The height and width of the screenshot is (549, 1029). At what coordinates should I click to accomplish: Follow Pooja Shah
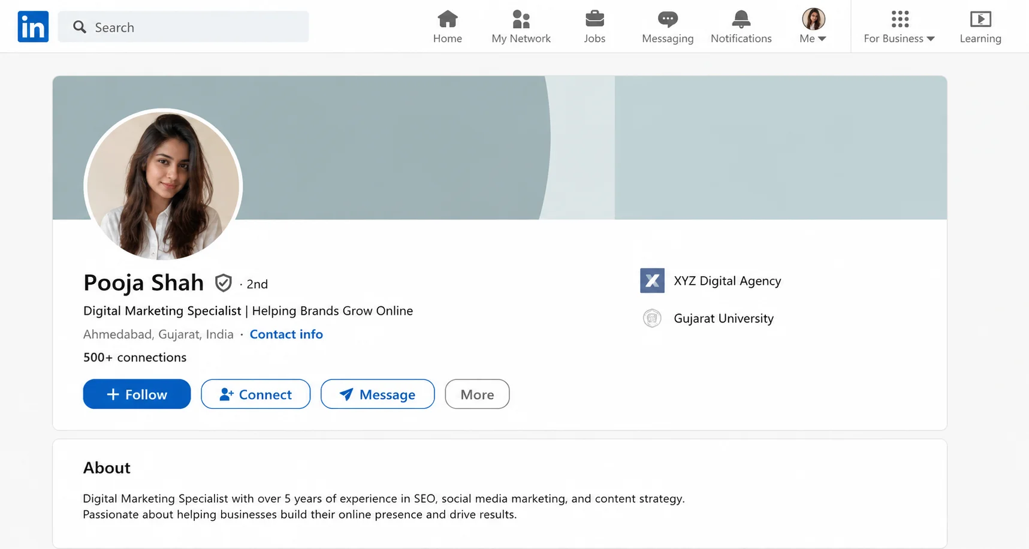coord(137,394)
